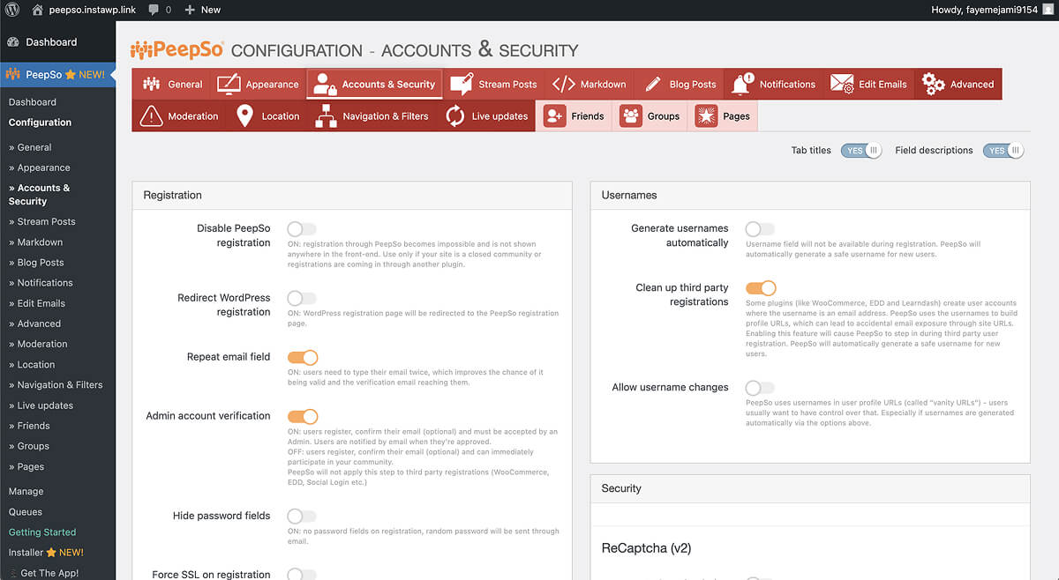Click the Moderation warning triangle icon
1059x580 pixels.
(x=152, y=115)
